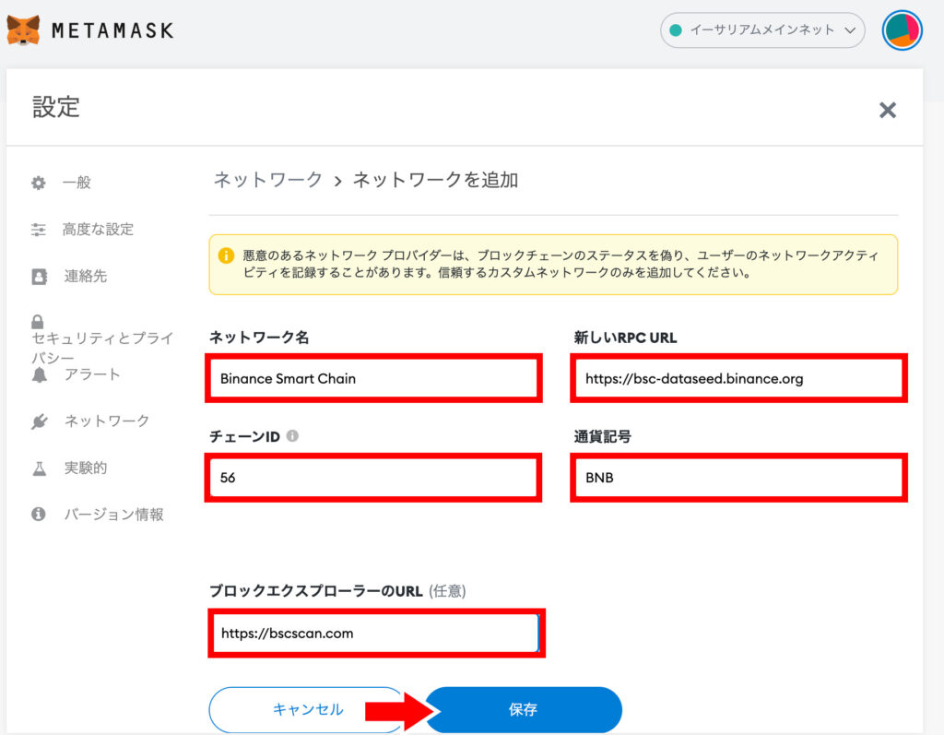Open セキュリティとプライバシー section

pyautogui.click(x=102, y=348)
